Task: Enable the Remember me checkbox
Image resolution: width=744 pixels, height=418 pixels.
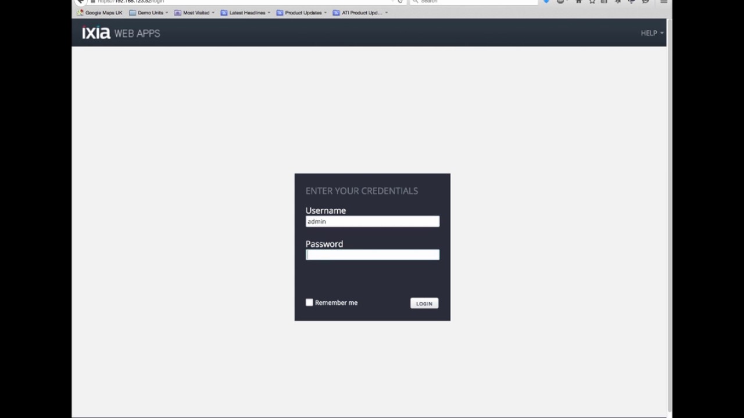Action: tap(309, 302)
